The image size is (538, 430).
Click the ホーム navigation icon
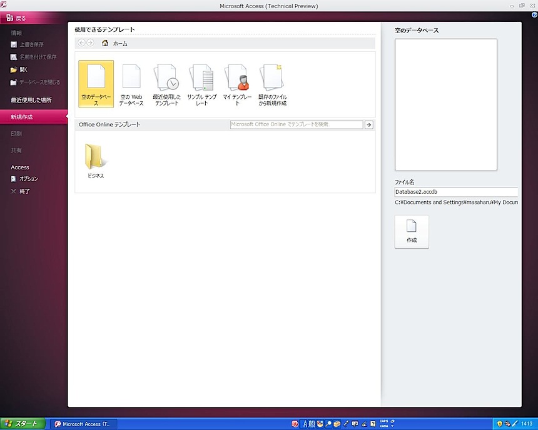click(x=105, y=43)
